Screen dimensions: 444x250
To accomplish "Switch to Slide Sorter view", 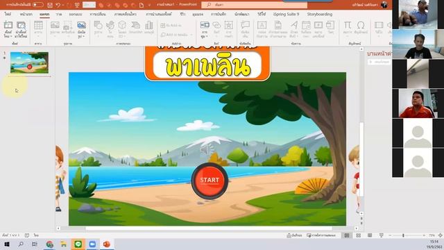I will point(358,235).
